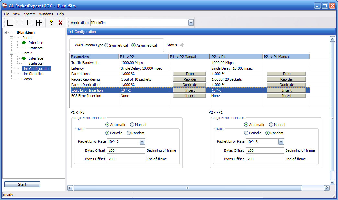Image resolution: width=338 pixels, height=200 pixels.
Task: Click Reorder button in P2->P1 Manual column
Action: click(286, 79)
